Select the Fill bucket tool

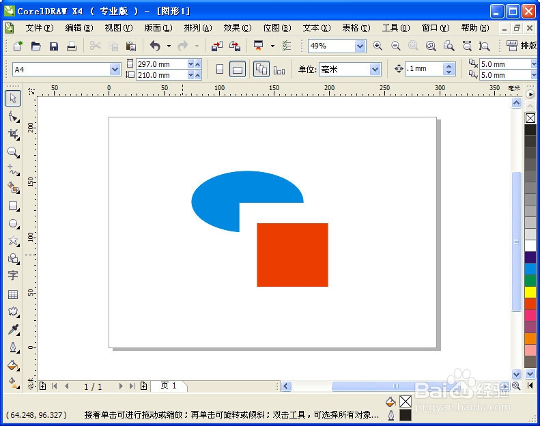tap(13, 365)
